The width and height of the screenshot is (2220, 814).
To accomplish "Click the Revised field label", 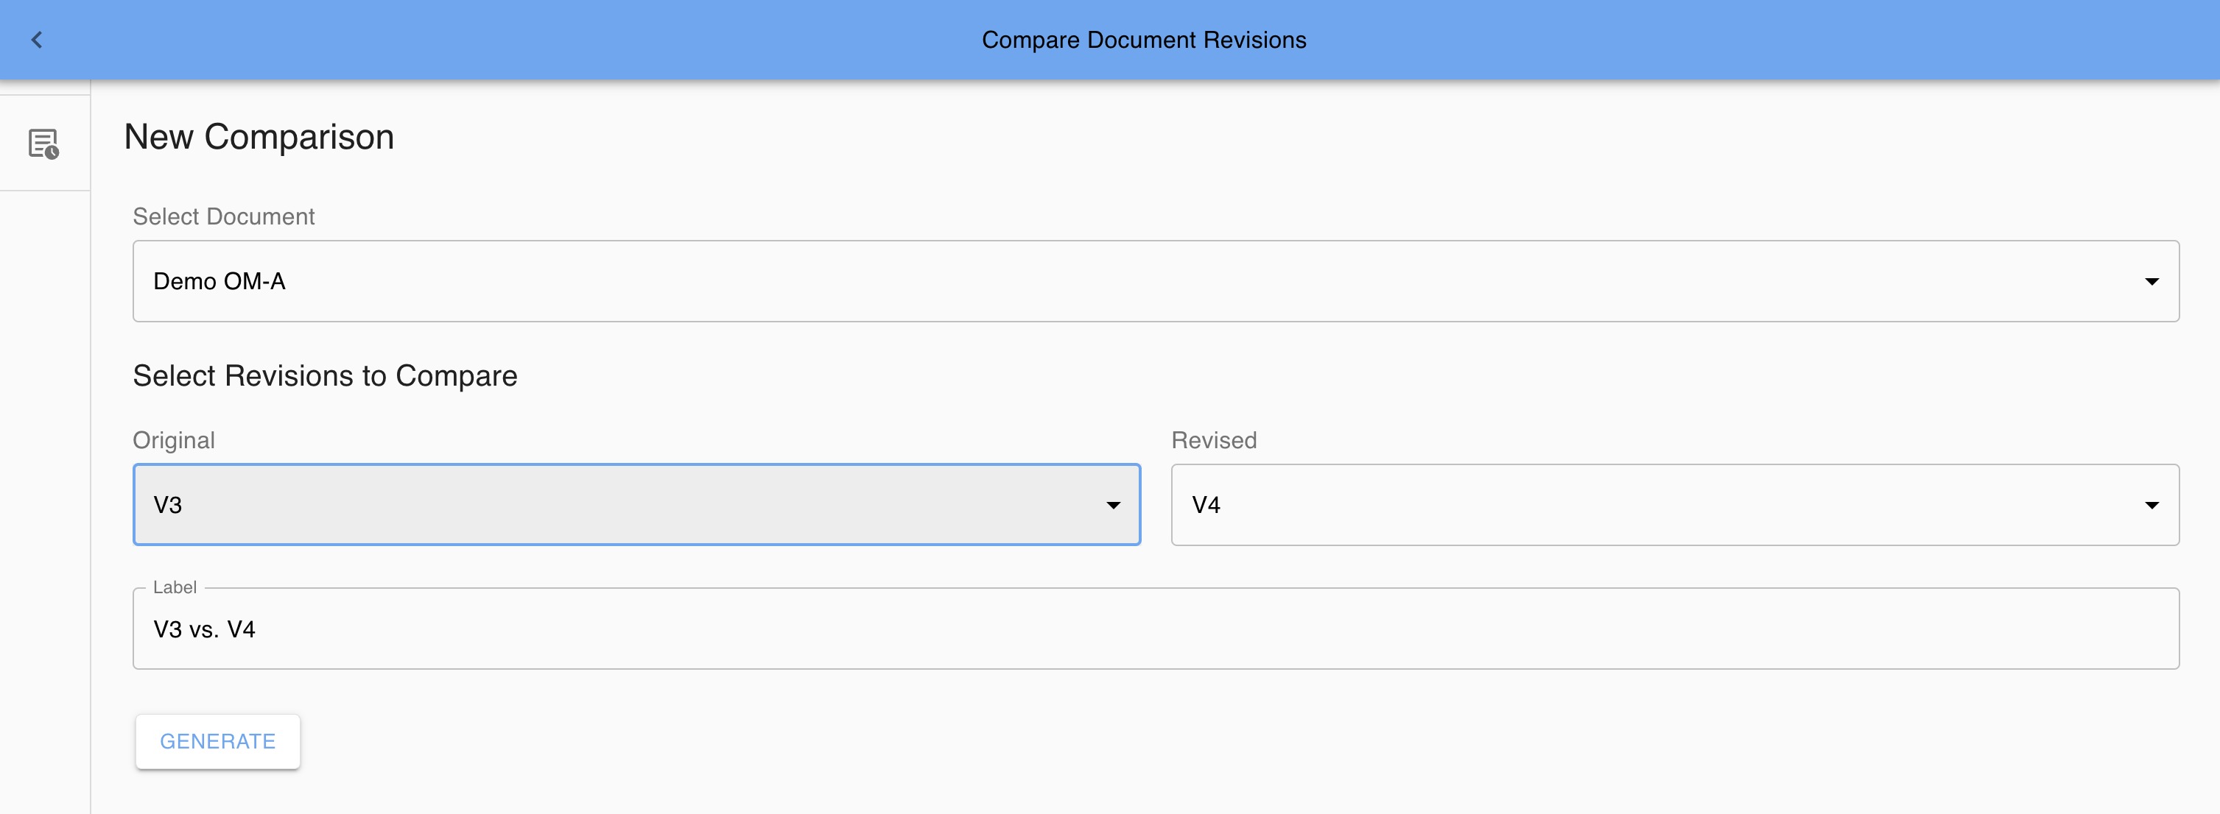I will [x=1213, y=440].
